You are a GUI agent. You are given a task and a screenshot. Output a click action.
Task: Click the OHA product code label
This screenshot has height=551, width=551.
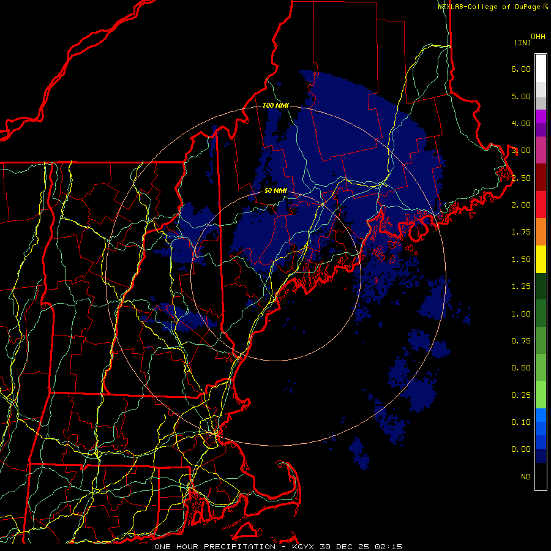[538, 37]
